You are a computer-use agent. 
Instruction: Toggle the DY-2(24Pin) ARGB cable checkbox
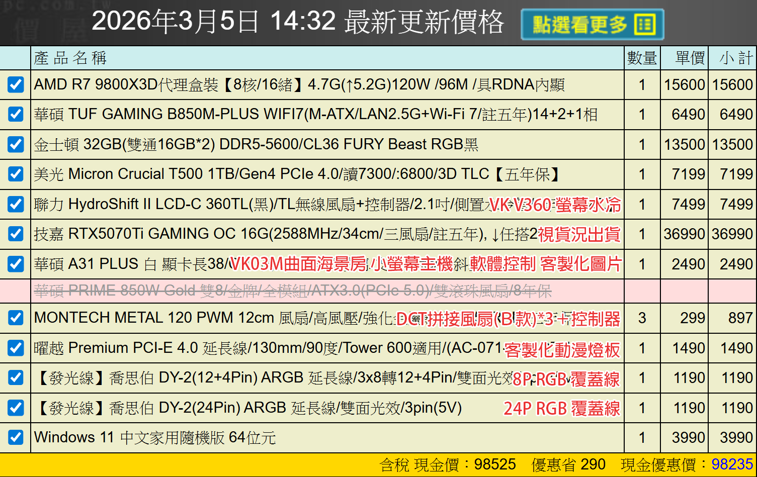[x=16, y=408]
